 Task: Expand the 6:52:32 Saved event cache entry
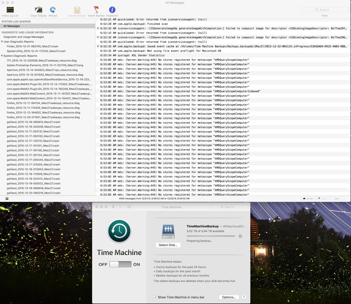(x=98, y=46)
